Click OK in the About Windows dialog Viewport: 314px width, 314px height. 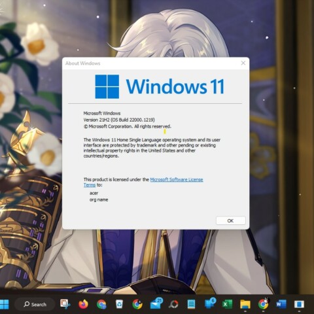click(x=231, y=220)
